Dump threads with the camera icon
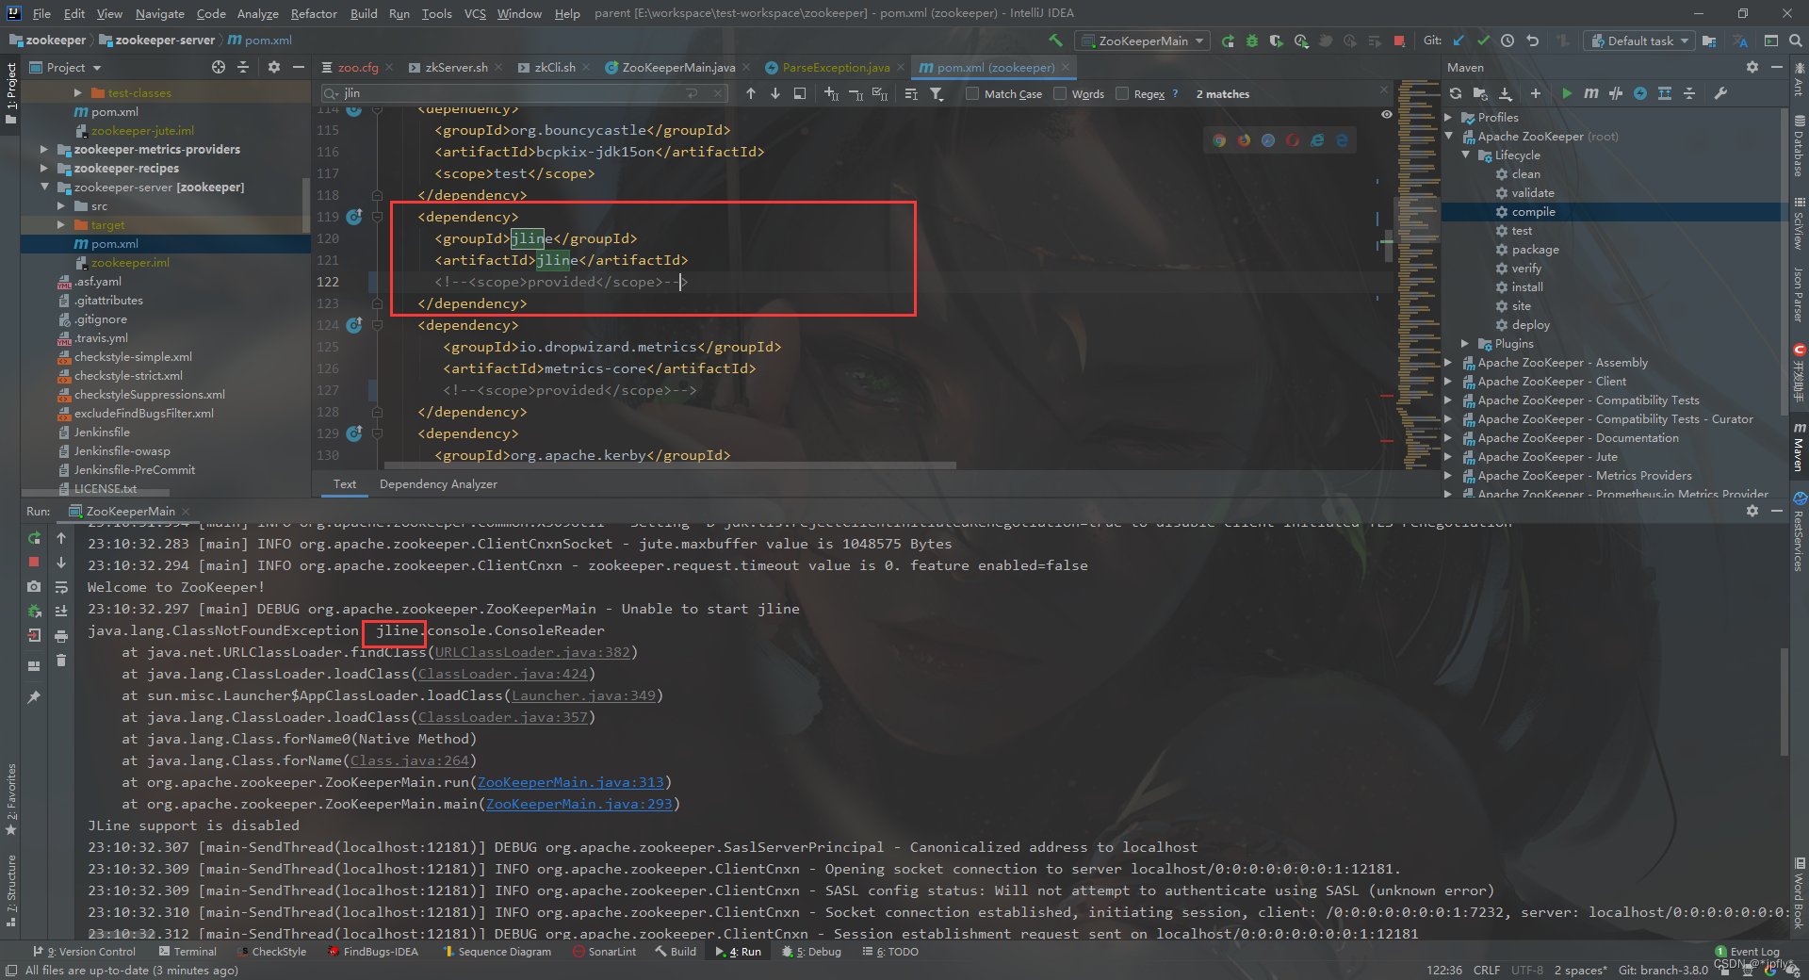1809x980 pixels. (34, 586)
